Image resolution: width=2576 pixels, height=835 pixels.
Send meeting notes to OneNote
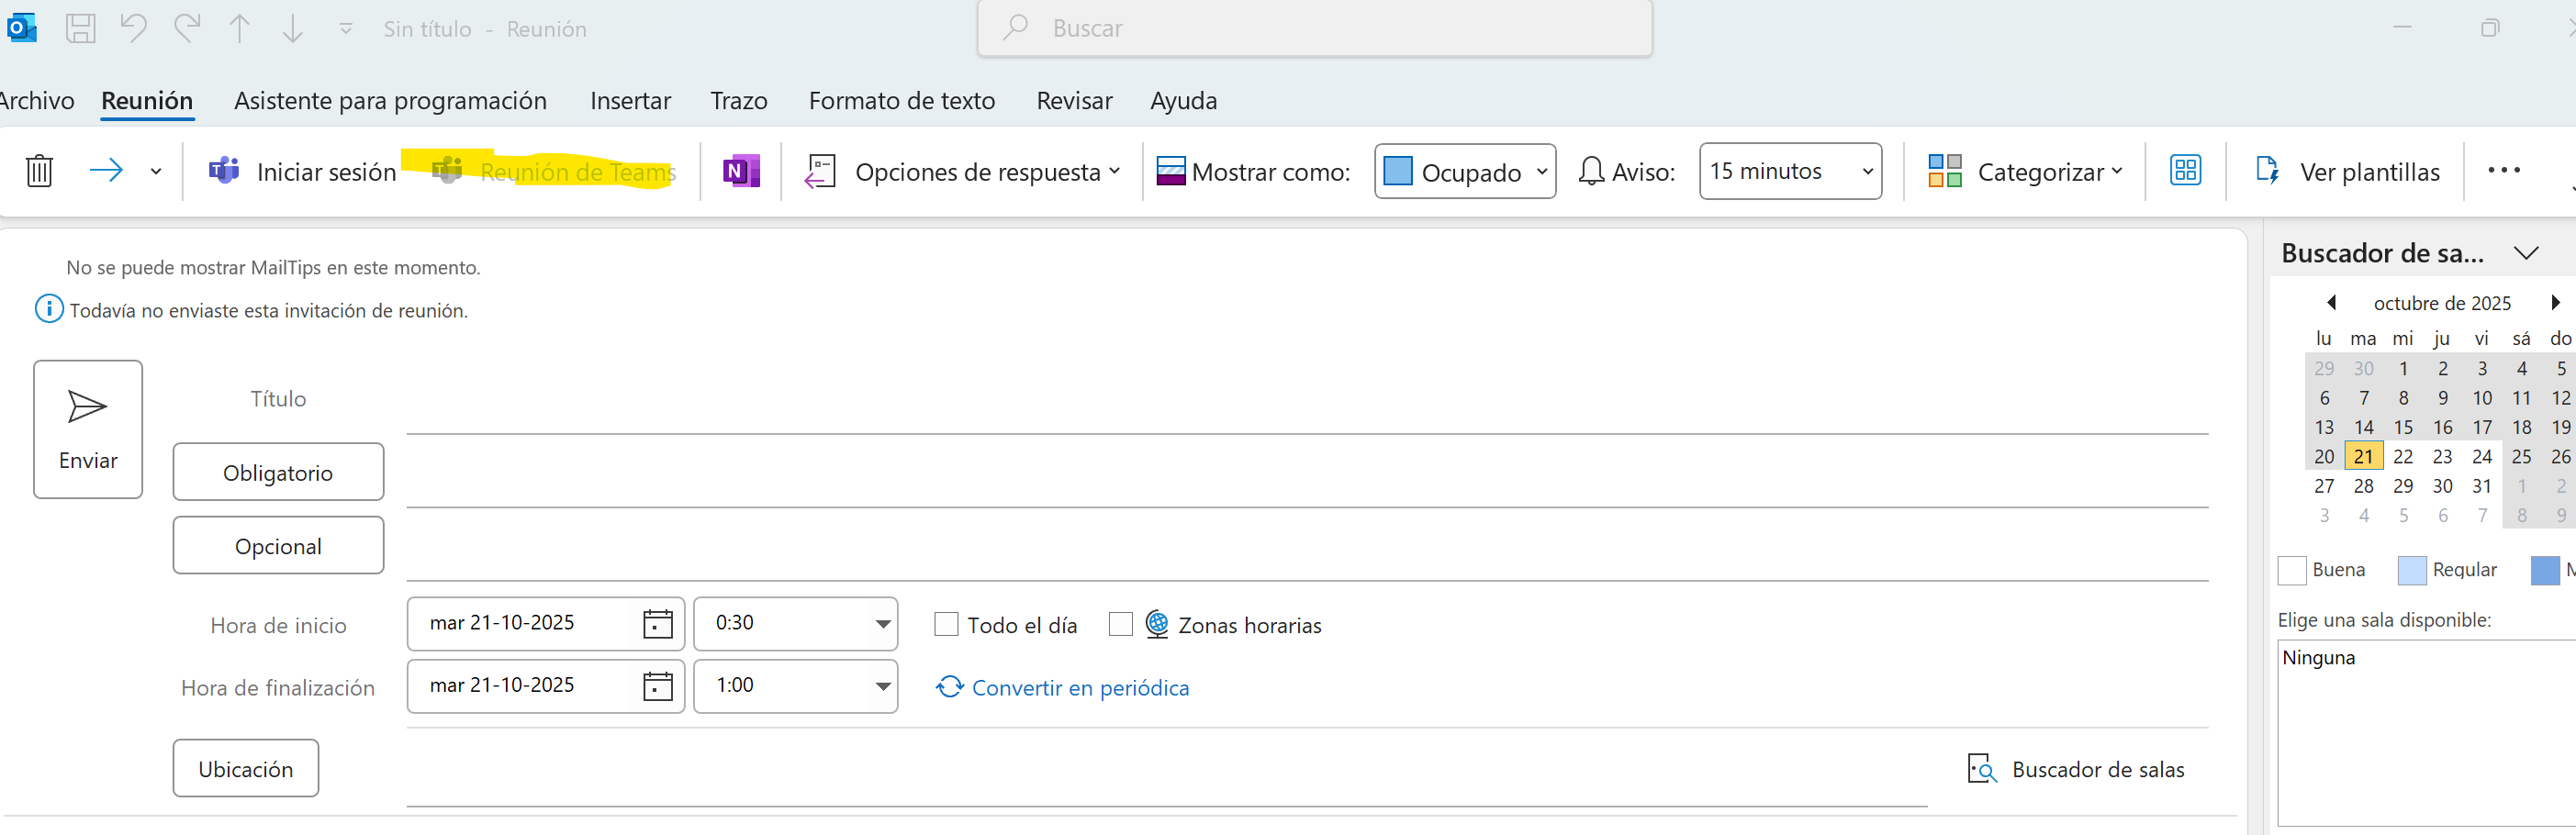[741, 171]
